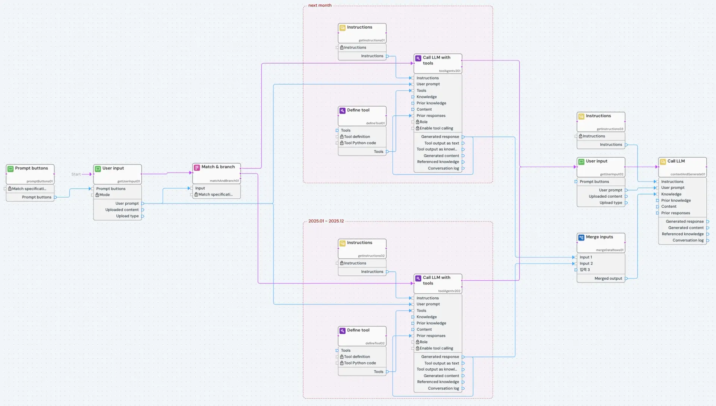Select the 'next month' group label
The width and height of the screenshot is (716, 406).
320,6
